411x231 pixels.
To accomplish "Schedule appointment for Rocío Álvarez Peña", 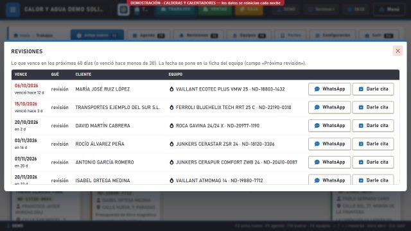I will point(373,144).
